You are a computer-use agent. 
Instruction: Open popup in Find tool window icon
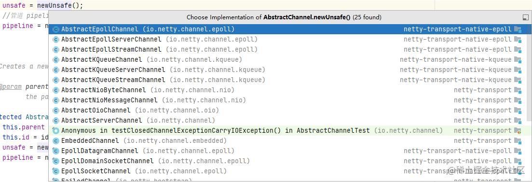[525, 17]
